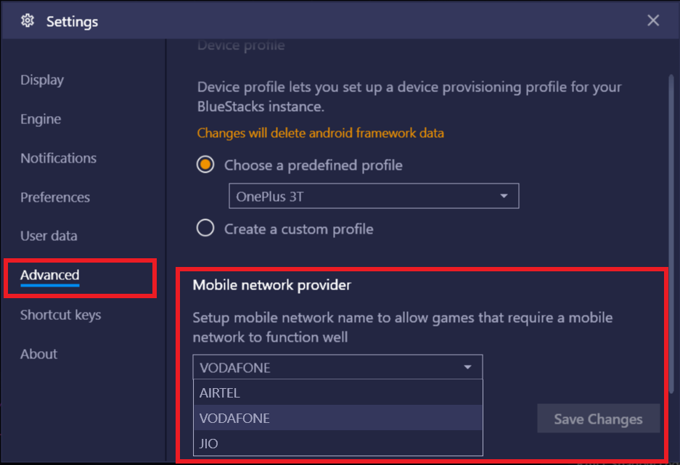Expand the OnePlus 3T profile dropdown
This screenshot has width=680, height=465.
[x=374, y=196]
